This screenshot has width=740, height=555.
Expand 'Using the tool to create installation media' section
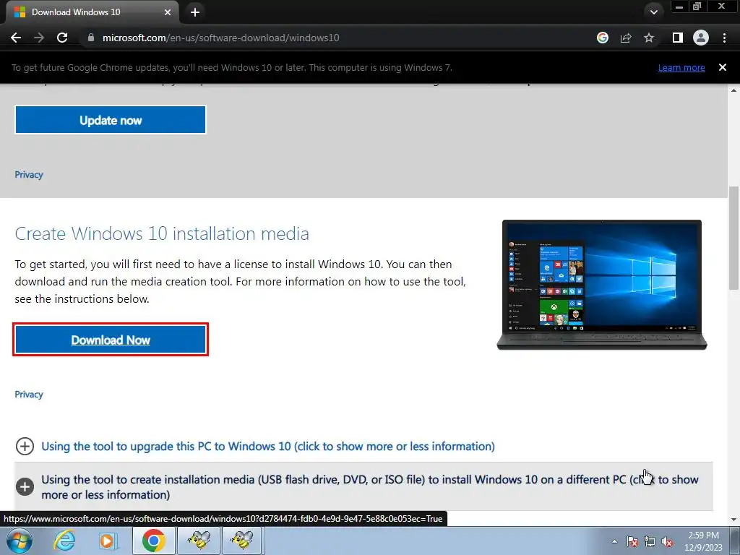pos(363,486)
